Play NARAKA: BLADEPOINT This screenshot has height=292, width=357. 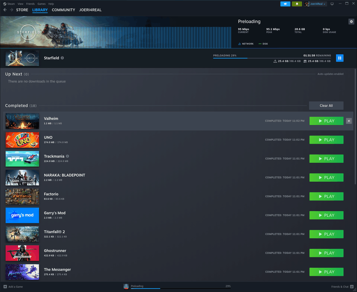tap(326, 177)
